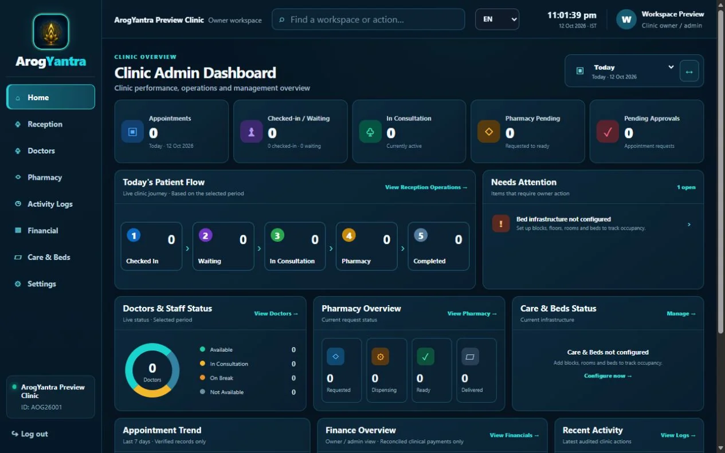Go to Reception in the sidebar
Viewport: 725px width, 453px height.
point(50,124)
